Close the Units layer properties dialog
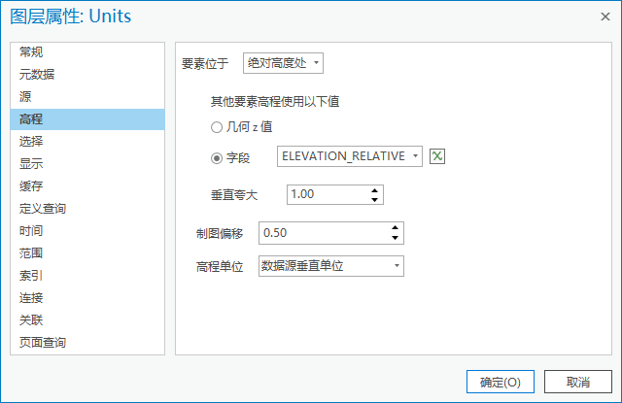Screen dimensions: 622x403 605,17
